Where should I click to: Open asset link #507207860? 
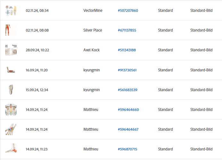(x=128, y=11)
